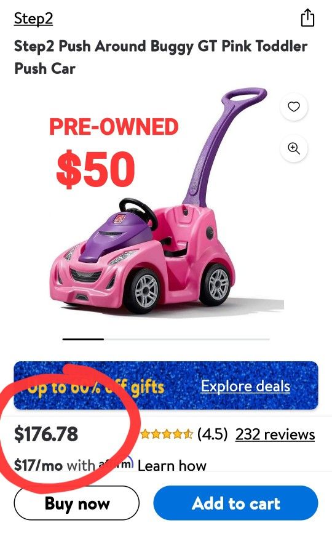Click the Affirm logo
This screenshot has height=544, width=332.
pyautogui.click(x=116, y=464)
